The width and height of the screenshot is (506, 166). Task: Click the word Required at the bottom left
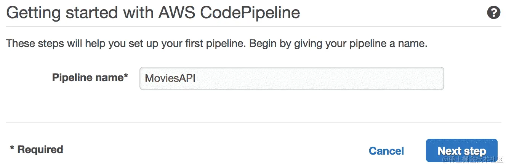click(40, 150)
